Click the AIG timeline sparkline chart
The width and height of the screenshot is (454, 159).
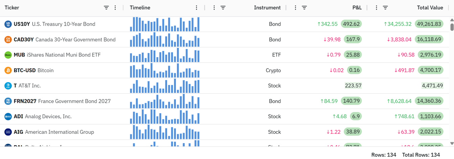165,132
